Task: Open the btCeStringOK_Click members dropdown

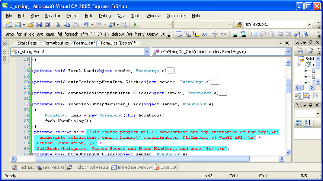Action: 288,52
